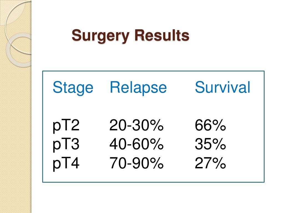
Task: Select the 70-90% relapse value
Action: [x=136, y=163]
